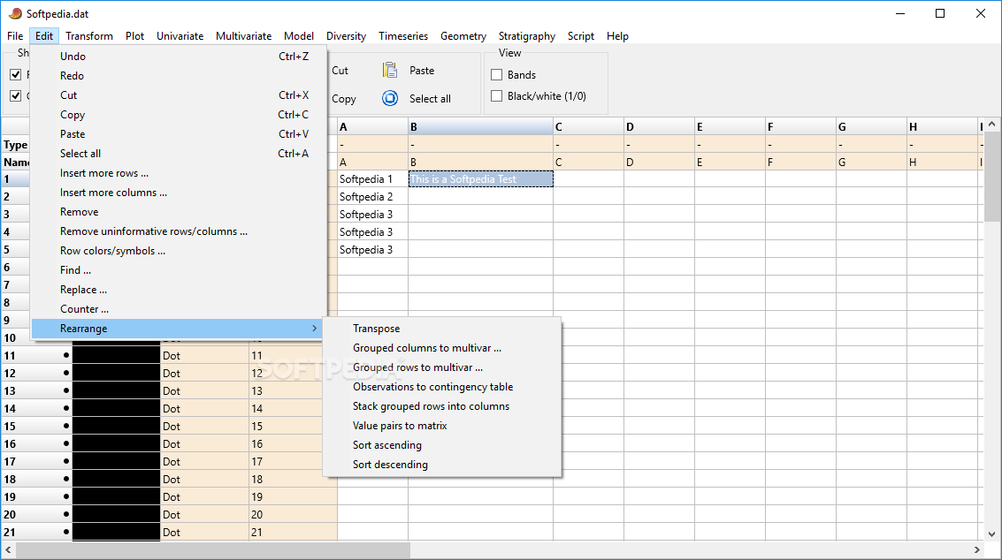Click the dot symbol in row 20
Image resolution: width=1002 pixels, height=560 pixels.
pos(65,514)
